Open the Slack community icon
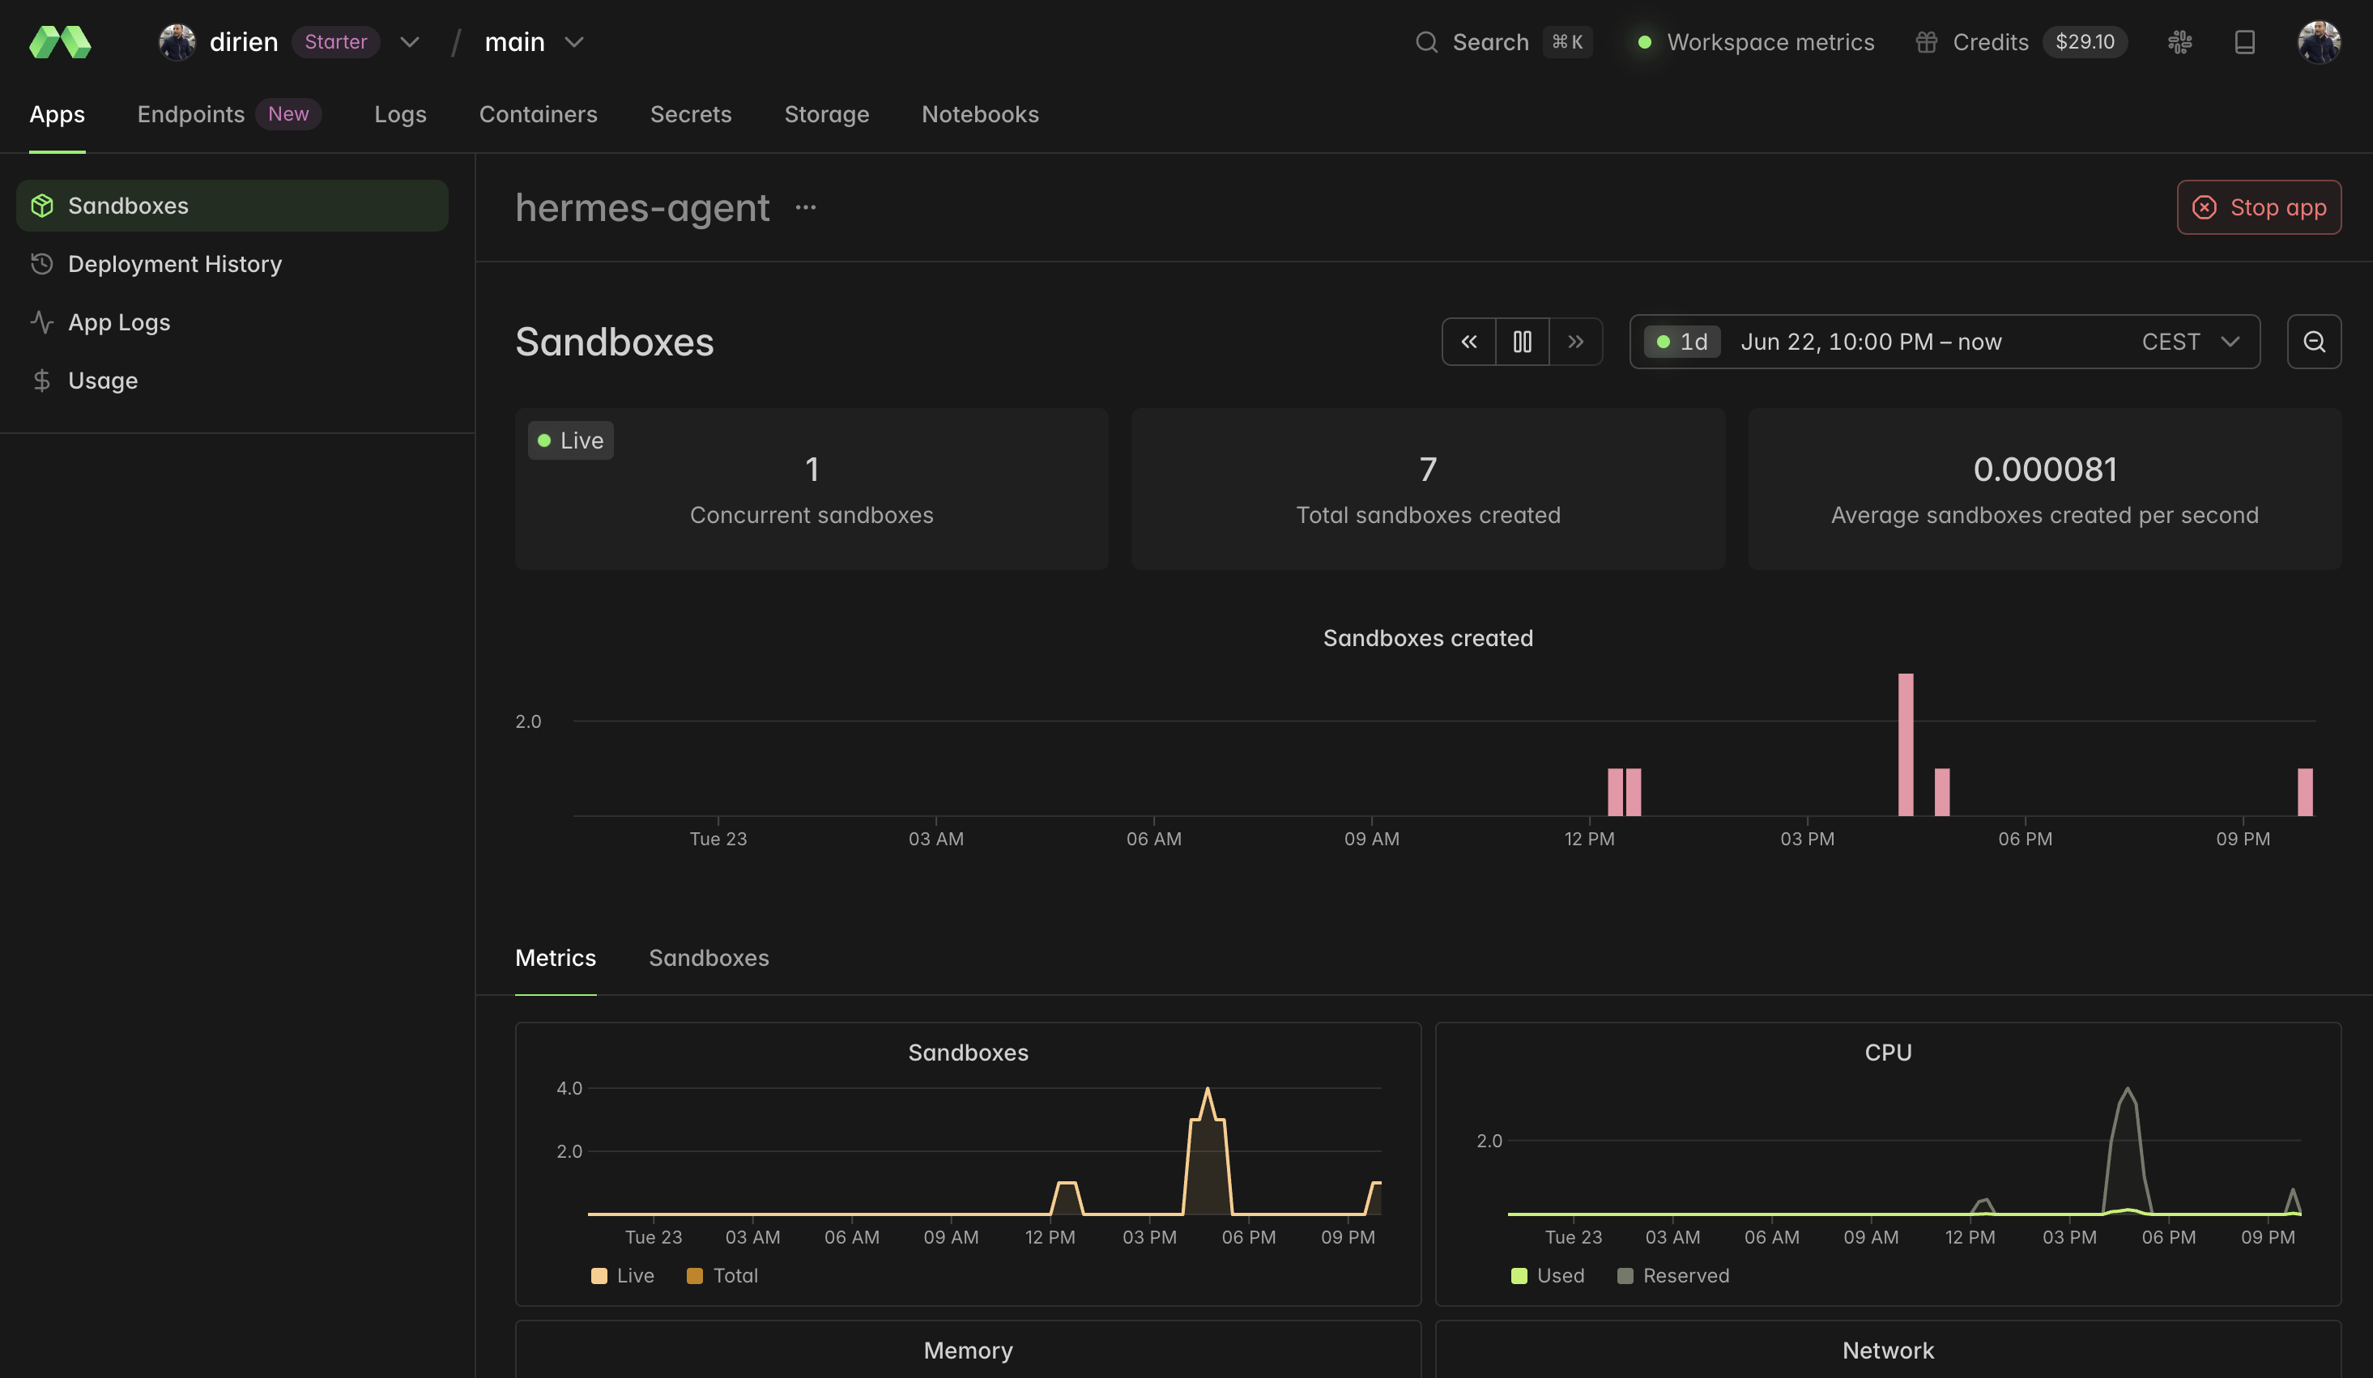 coord(2180,42)
